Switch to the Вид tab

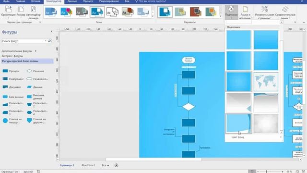point(127,1)
